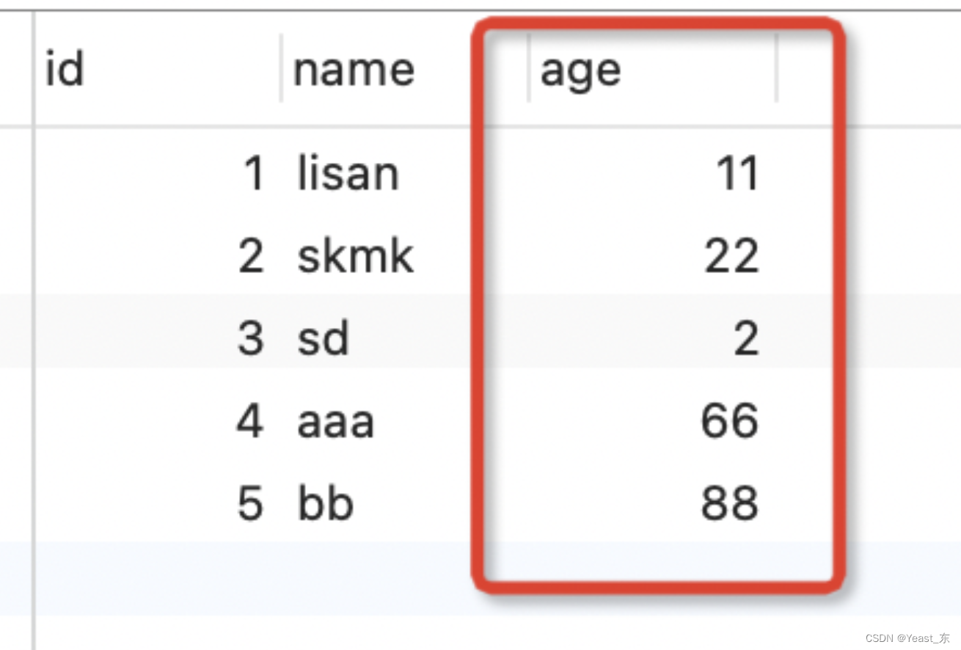961x650 pixels.
Task: Select the name cell bb
Action: (x=325, y=504)
